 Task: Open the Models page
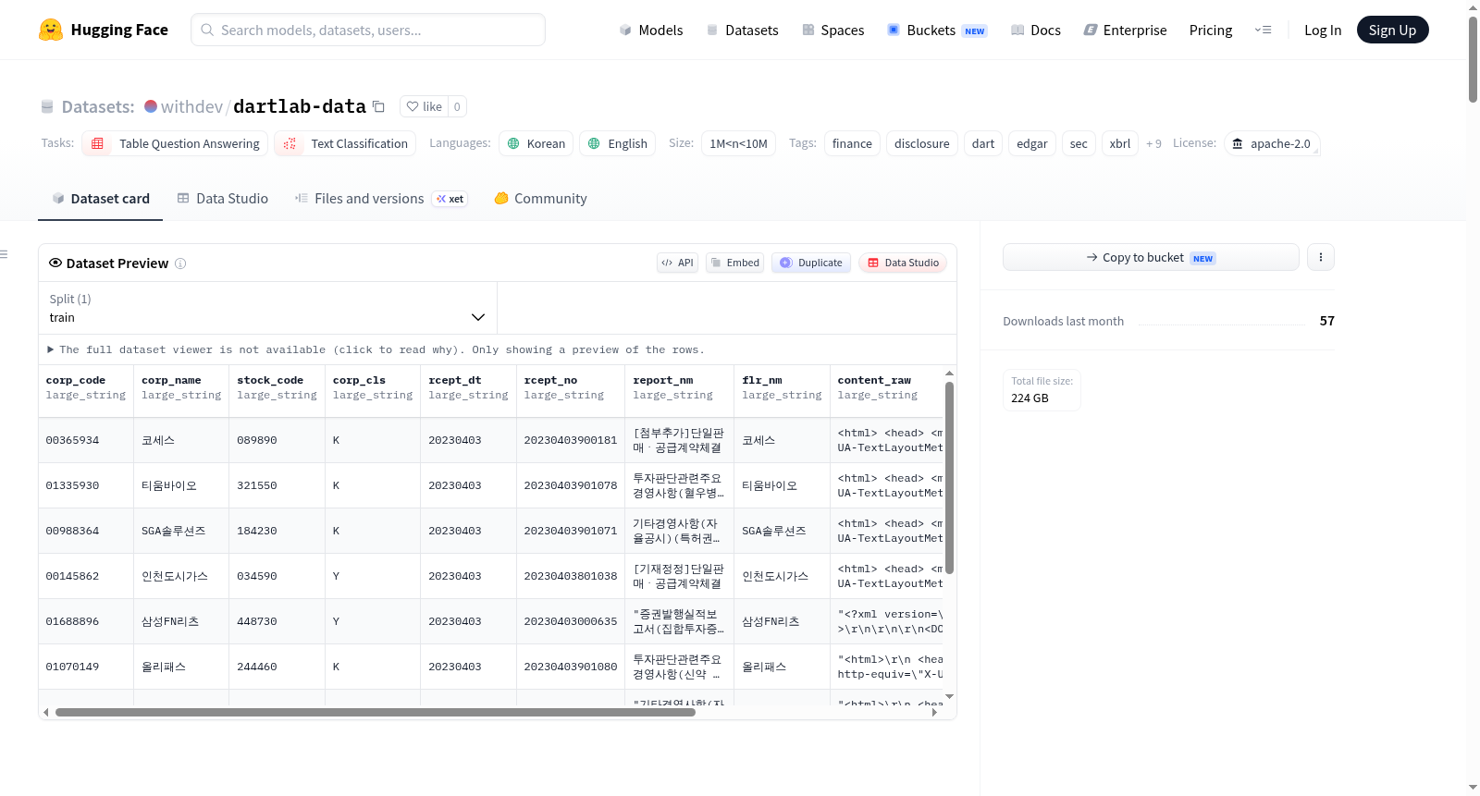pyautogui.click(x=651, y=30)
